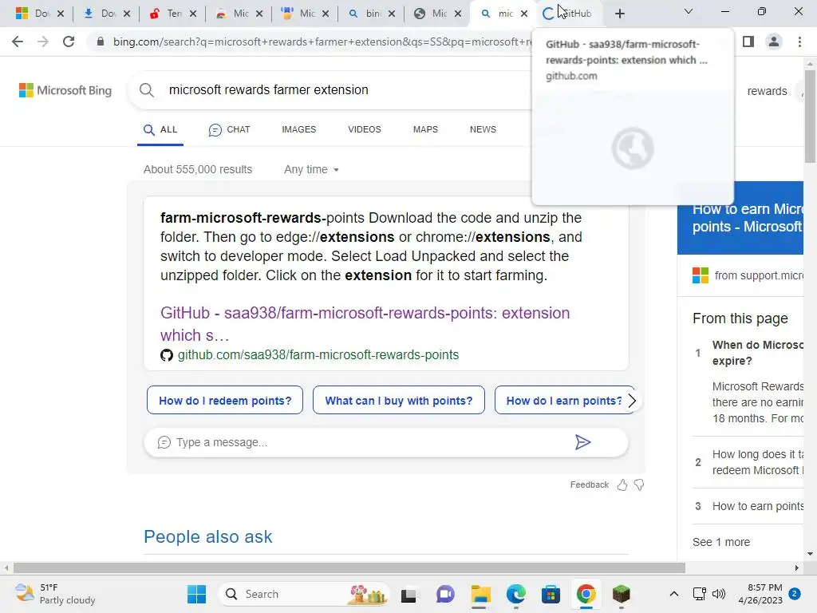
Task: Show more suggested question chips
Action: pyautogui.click(x=632, y=401)
